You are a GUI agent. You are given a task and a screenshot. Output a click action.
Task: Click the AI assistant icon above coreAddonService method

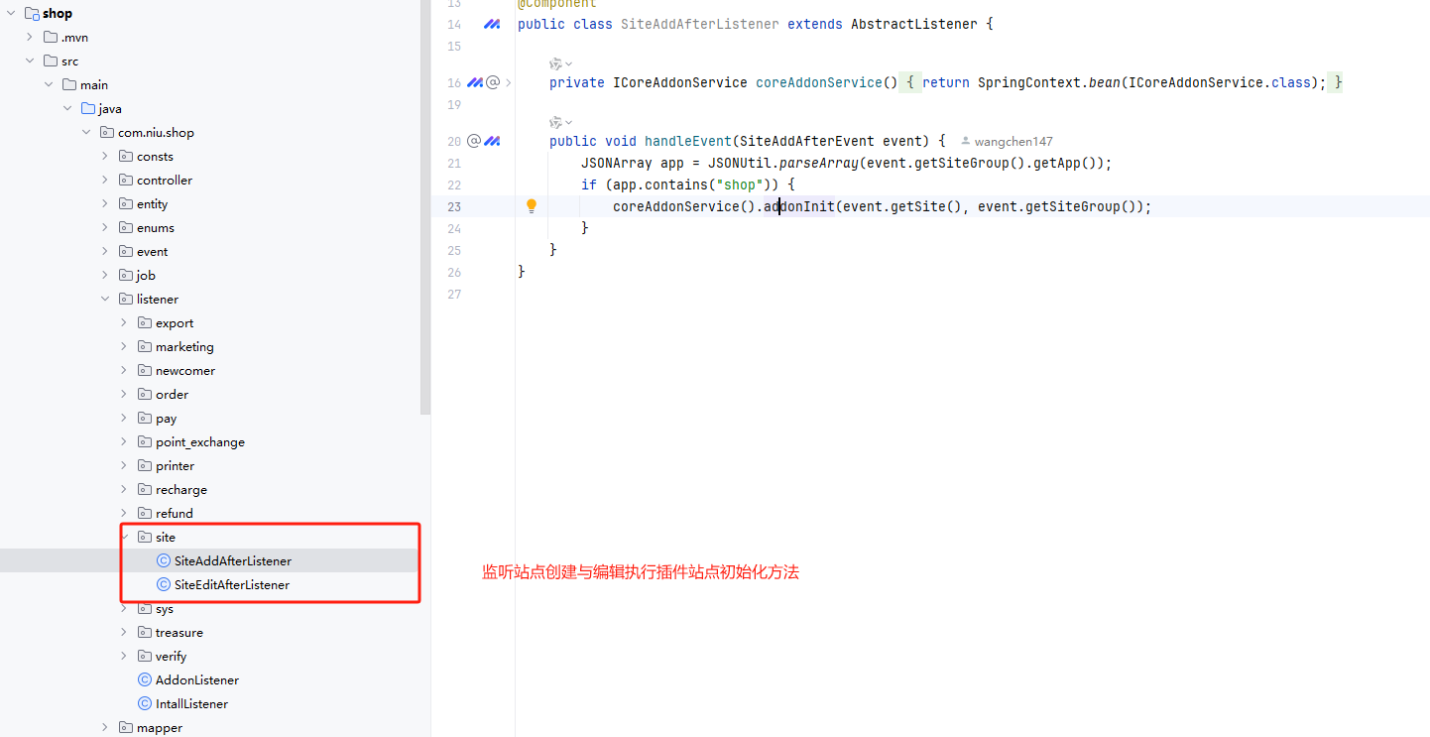pos(557,63)
